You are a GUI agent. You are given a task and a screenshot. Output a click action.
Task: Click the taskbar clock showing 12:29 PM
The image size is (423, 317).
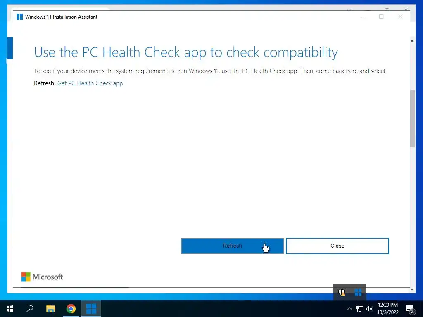pyautogui.click(x=387, y=309)
